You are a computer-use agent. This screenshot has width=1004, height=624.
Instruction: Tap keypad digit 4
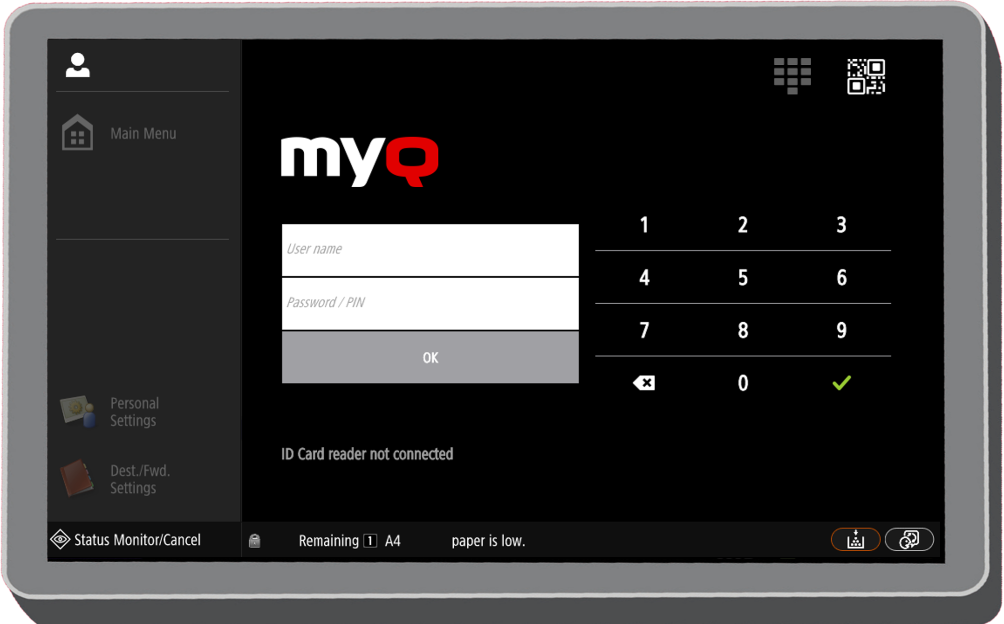[644, 277]
